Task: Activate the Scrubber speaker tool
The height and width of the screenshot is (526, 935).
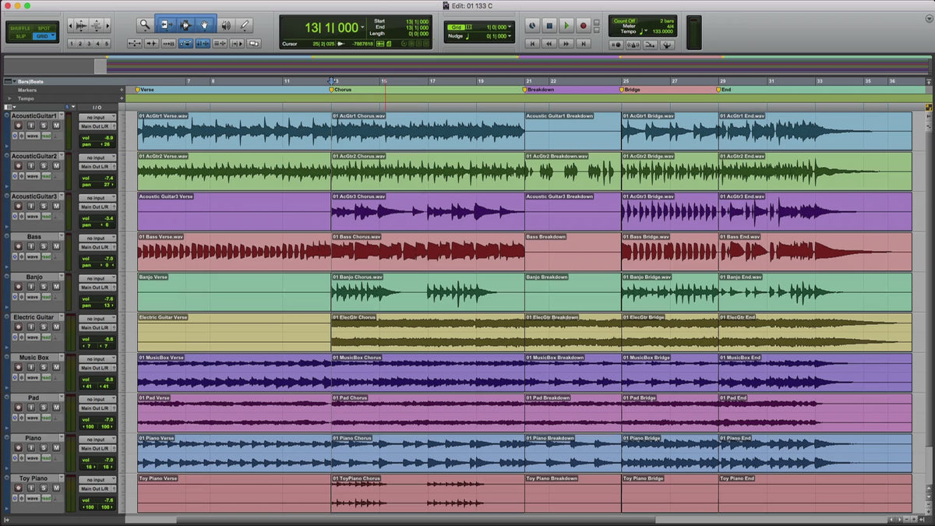Action: pos(225,26)
